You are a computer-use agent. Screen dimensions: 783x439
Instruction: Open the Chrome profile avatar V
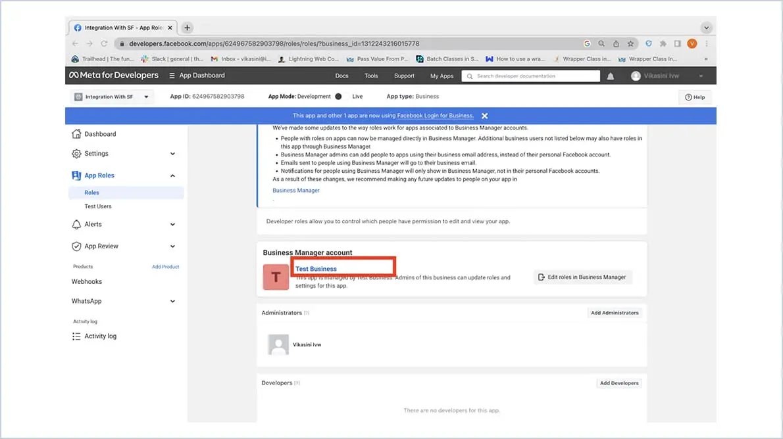pyautogui.click(x=692, y=44)
